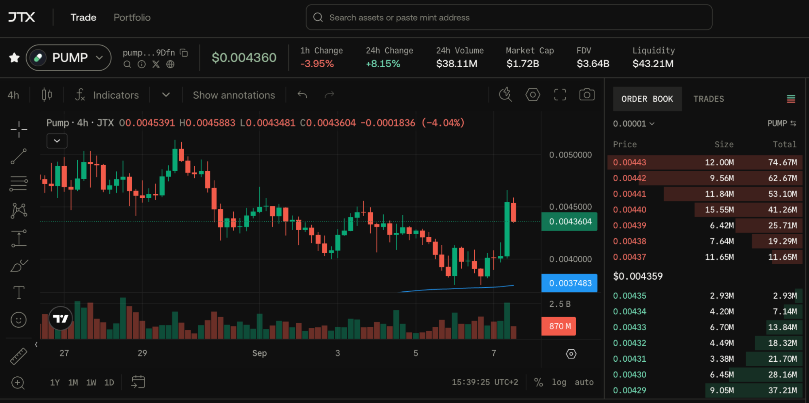Click the 15:39:25 UTC+2 timezone clock
809x403 pixels.
click(x=485, y=382)
